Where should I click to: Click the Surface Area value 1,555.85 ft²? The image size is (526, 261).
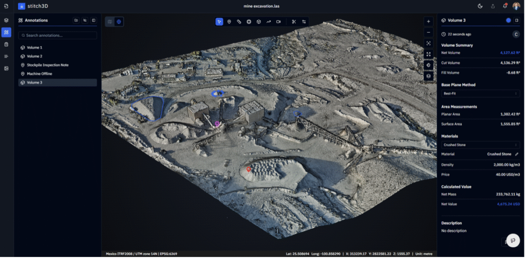(x=510, y=124)
